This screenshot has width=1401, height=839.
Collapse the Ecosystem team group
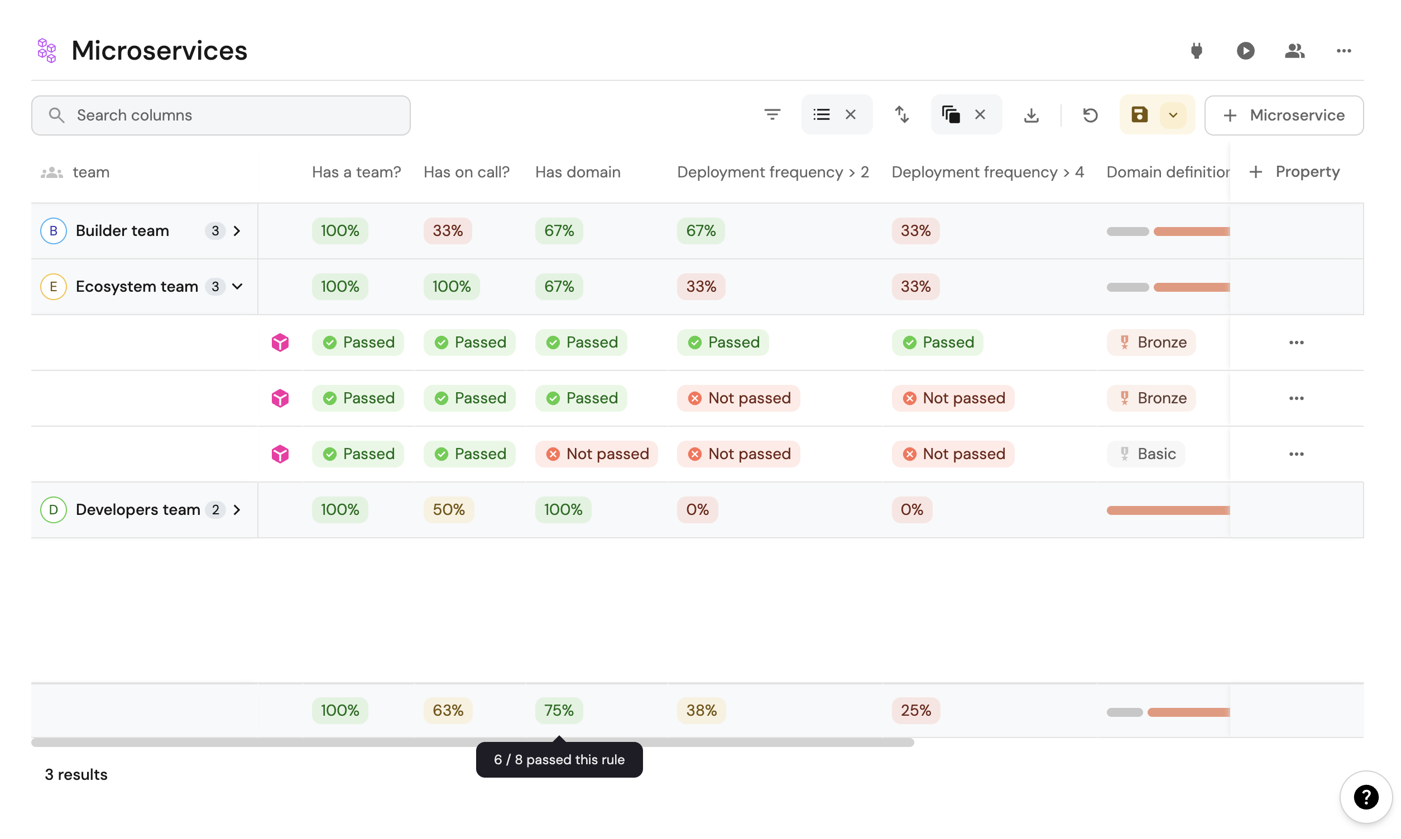[238, 287]
